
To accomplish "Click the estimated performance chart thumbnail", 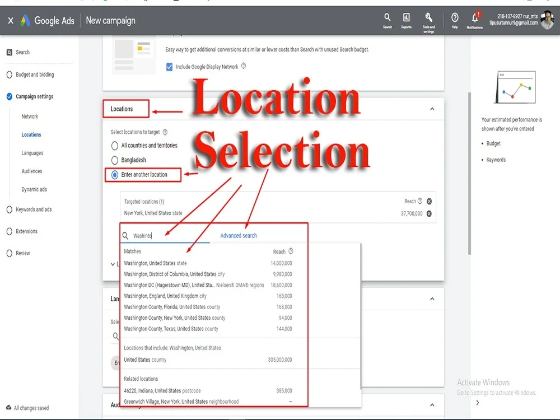I will 515,87.
